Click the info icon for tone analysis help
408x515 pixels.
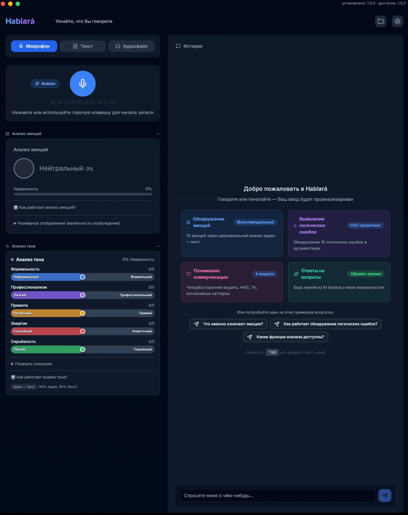point(13,377)
